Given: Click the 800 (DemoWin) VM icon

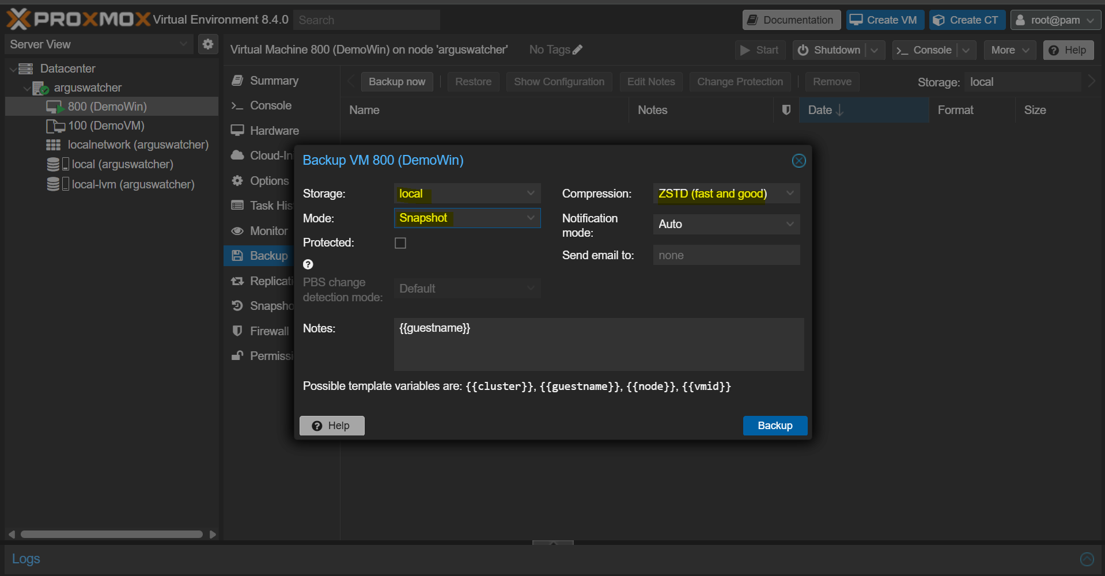Looking at the screenshot, I should point(55,107).
